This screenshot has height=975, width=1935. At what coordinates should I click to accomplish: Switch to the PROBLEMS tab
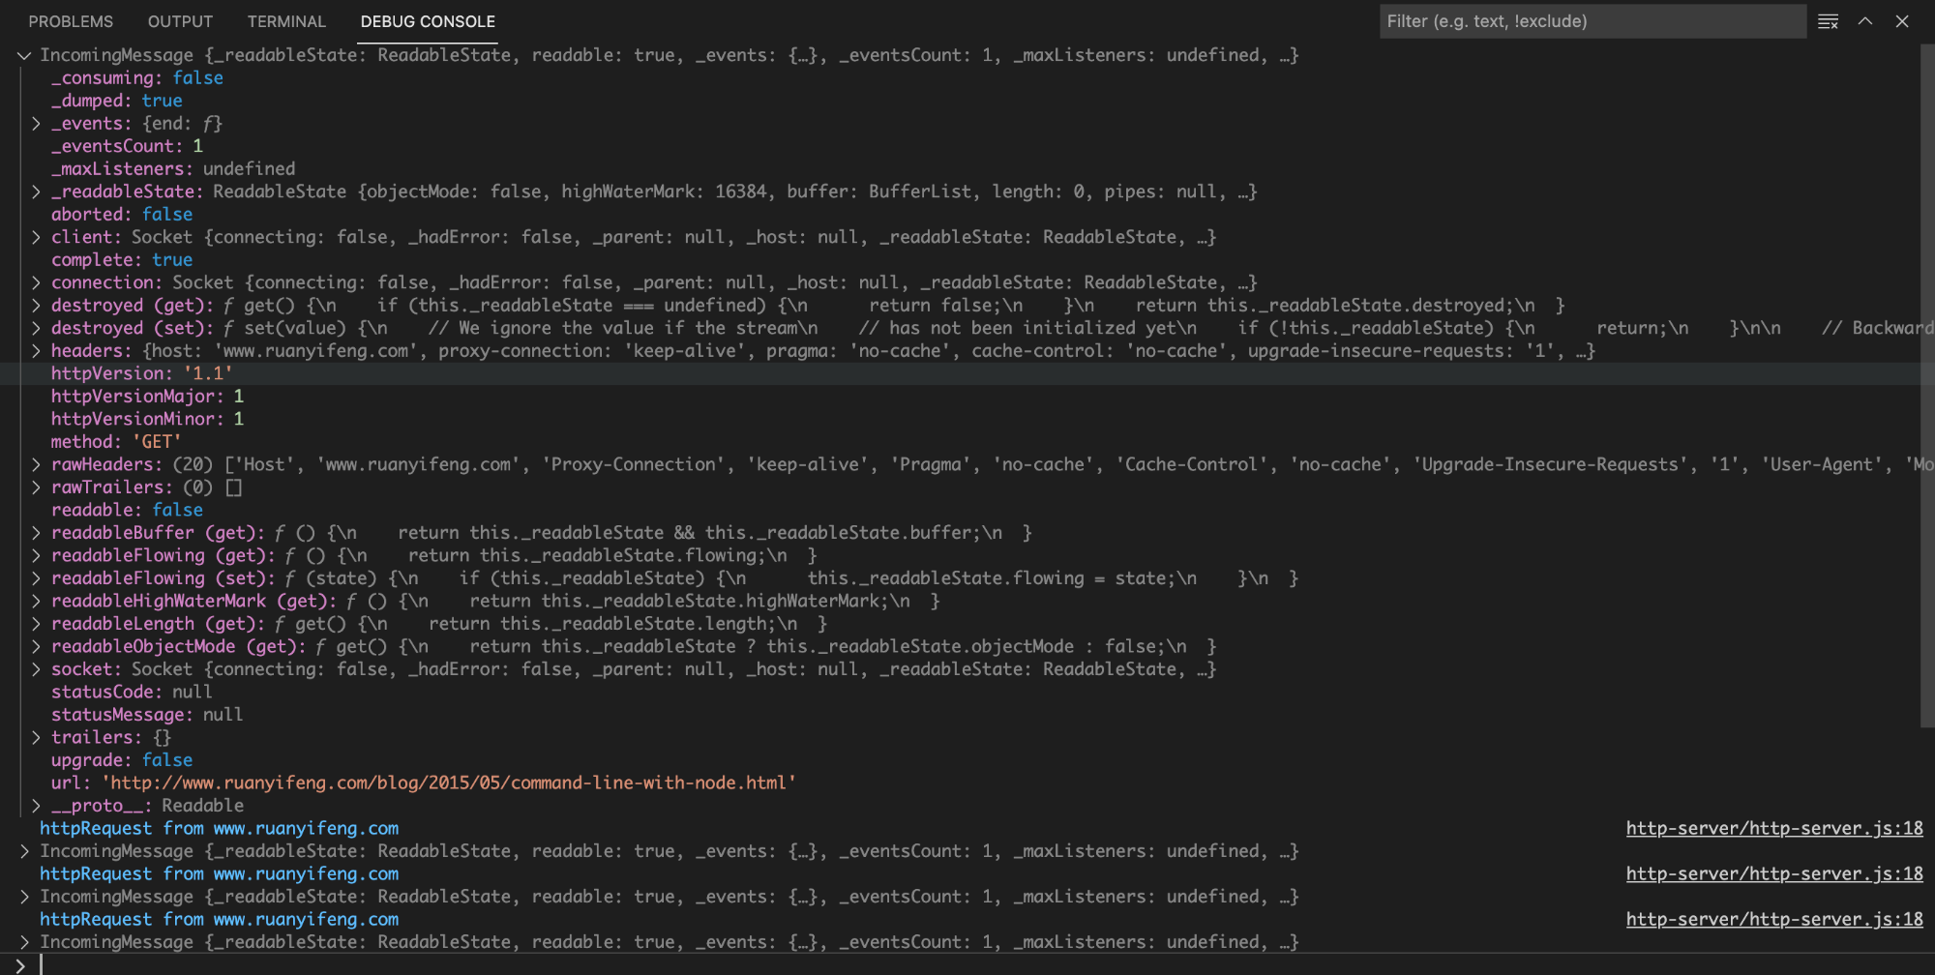[x=71, y=21]
